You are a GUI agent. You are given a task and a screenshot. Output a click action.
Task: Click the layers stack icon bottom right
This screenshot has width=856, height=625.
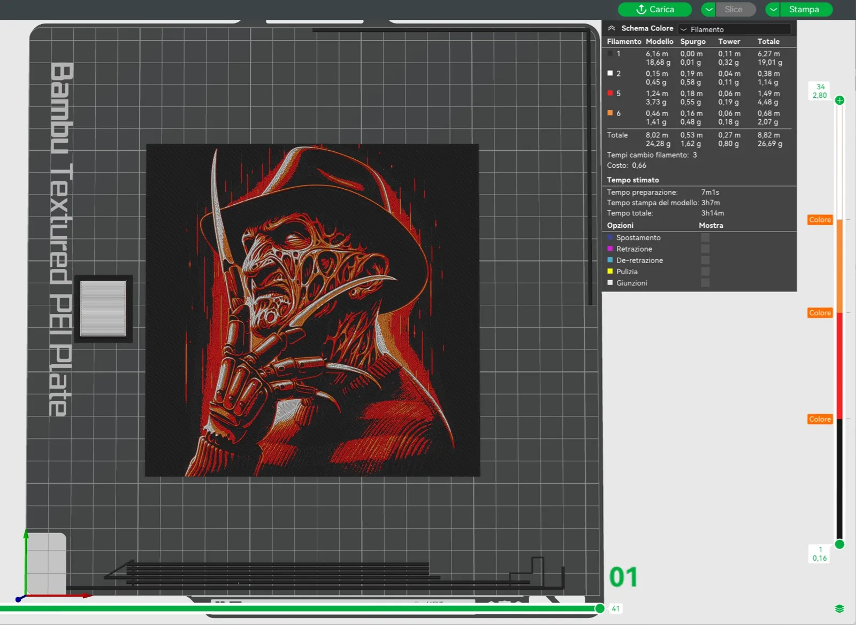coord(839,609)
